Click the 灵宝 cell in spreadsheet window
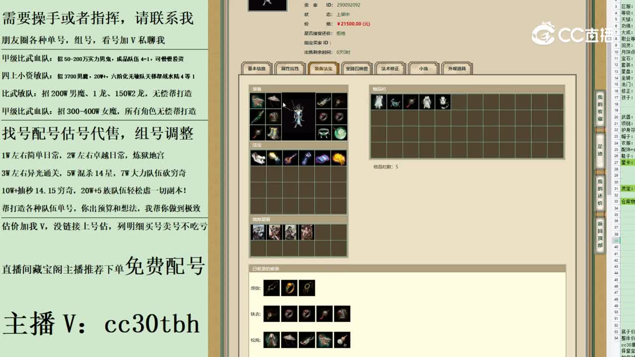The width and height of the screenshot is (635, 357). [x=627, y=189]
